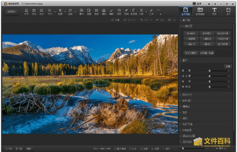Click the Next image button at bottom
Screen dimensions: 237x152
[x=19, y=149]
